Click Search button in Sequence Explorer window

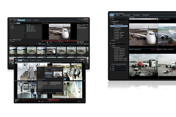[40, 44]
